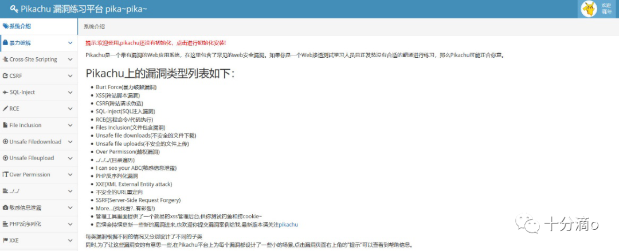Viewport: 619px width, 251px height.
Task: Click the Pikachu上的漏洞类型列表如下 heading
Action: [160, 73]
